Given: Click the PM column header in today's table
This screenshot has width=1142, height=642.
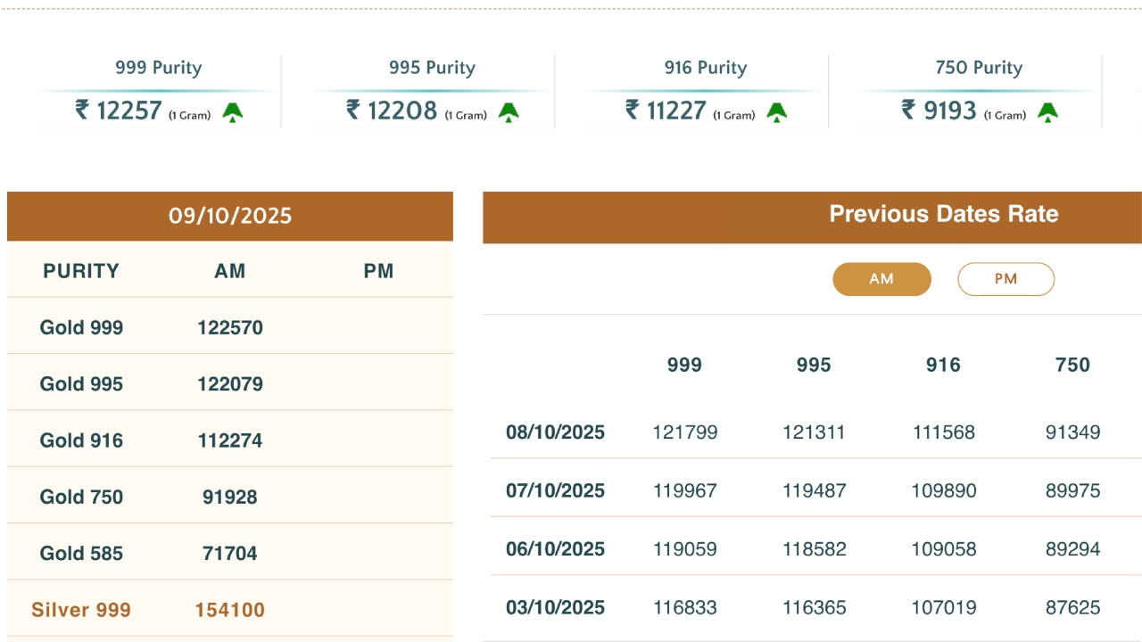Looking at the screenshot, I should click(378, 271).
